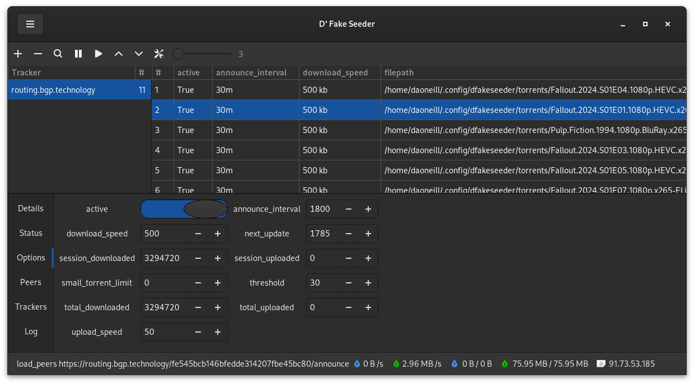Open torrent search with the magnifier icon
The width and height of the screenshot is (694, 384).
pyautogui.click(x=58, y=54)
